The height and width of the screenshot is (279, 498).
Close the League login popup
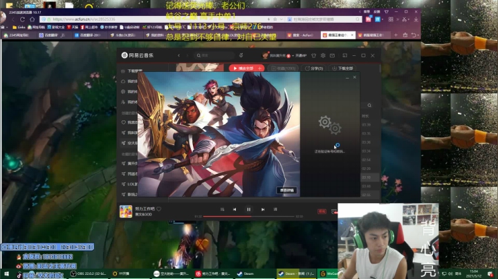click(355, 77)
